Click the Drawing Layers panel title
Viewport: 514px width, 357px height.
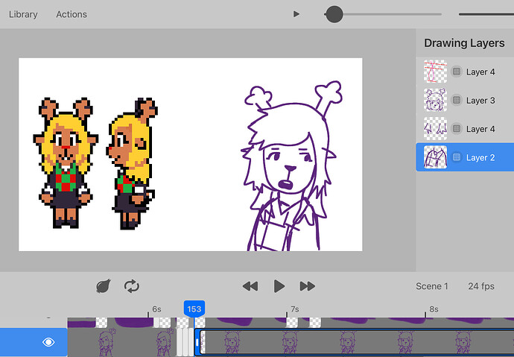(x=464, y=43)
